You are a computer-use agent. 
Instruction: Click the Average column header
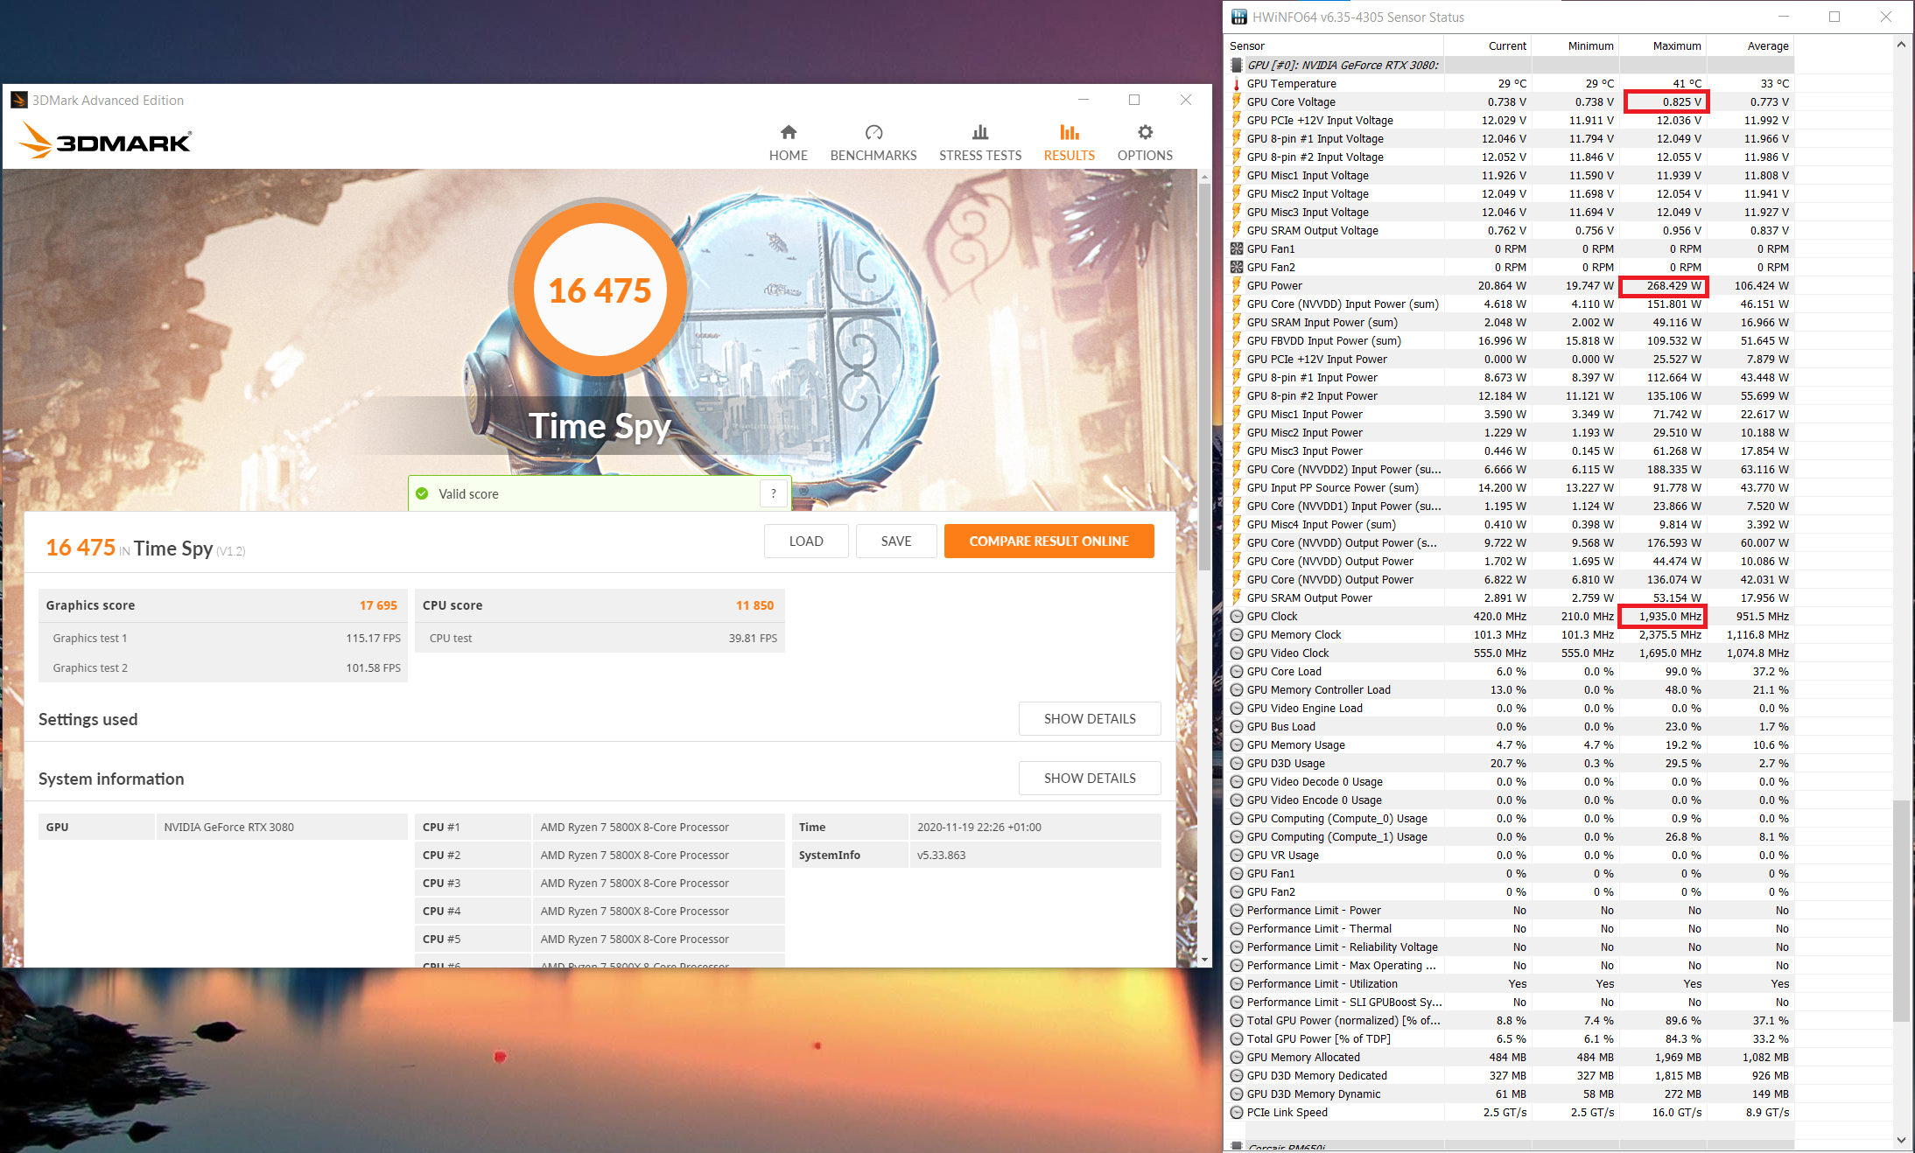[x=1767, y=46]
